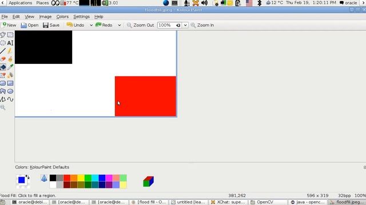366x205 pixels.
Task: Select the rectangular selection tool
Action: click(10, 35)
